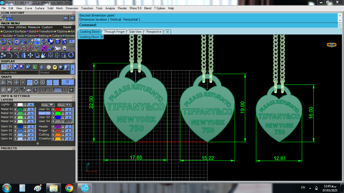344x193 pixels.
Task: Toggle the grid snap icon beside 1.0
Action: [71, 90]
